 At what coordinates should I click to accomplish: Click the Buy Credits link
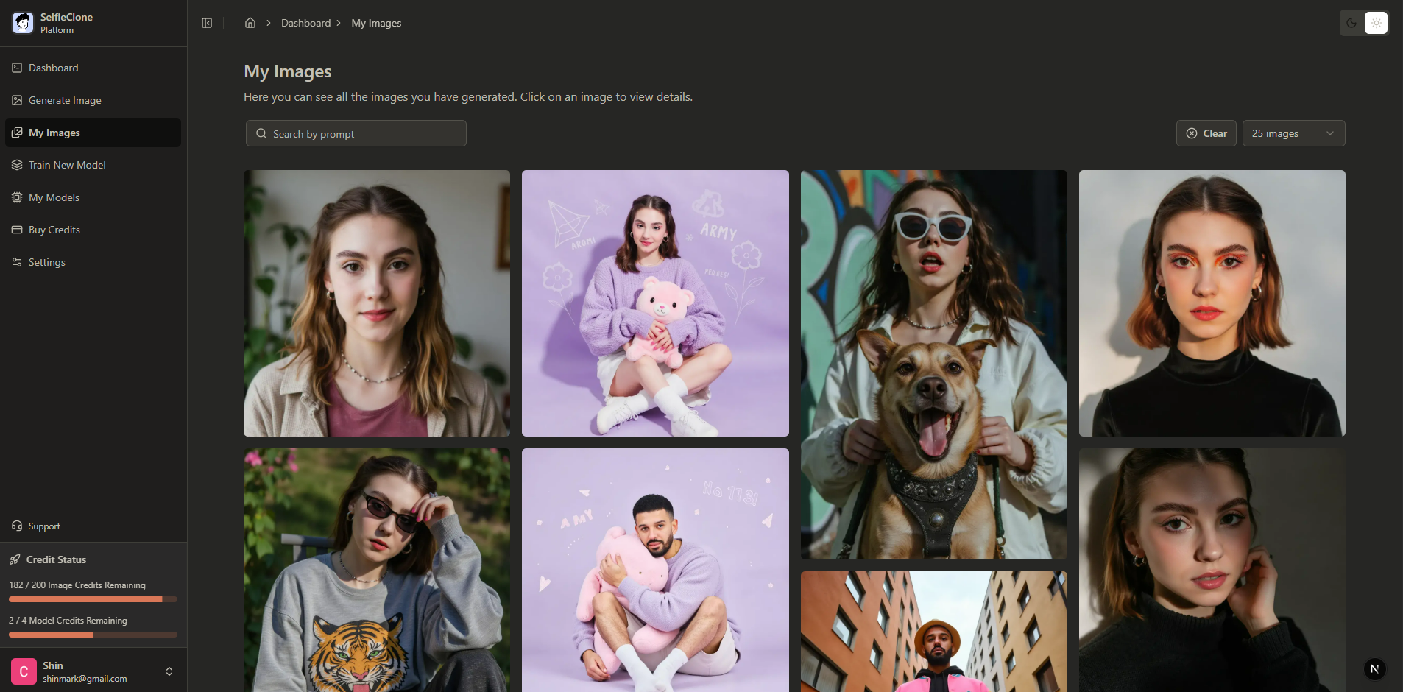tap(54, 230)
